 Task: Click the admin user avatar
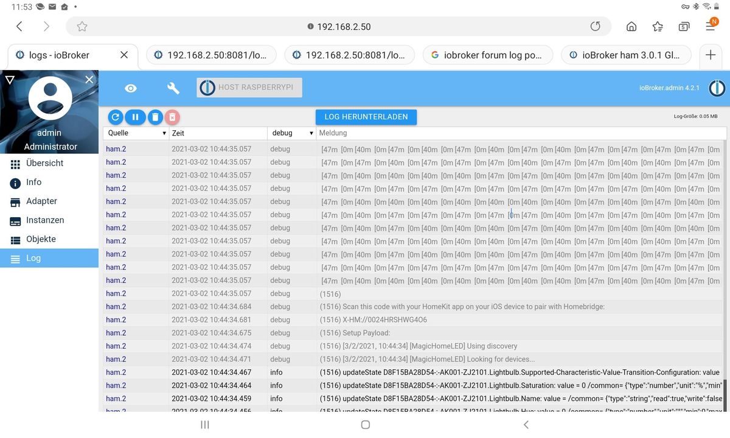point(50,99)
